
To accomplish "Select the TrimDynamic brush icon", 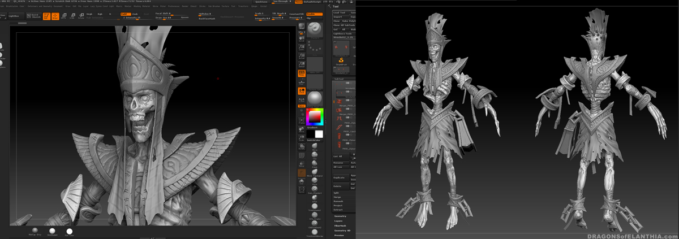I will click(315, 206).
